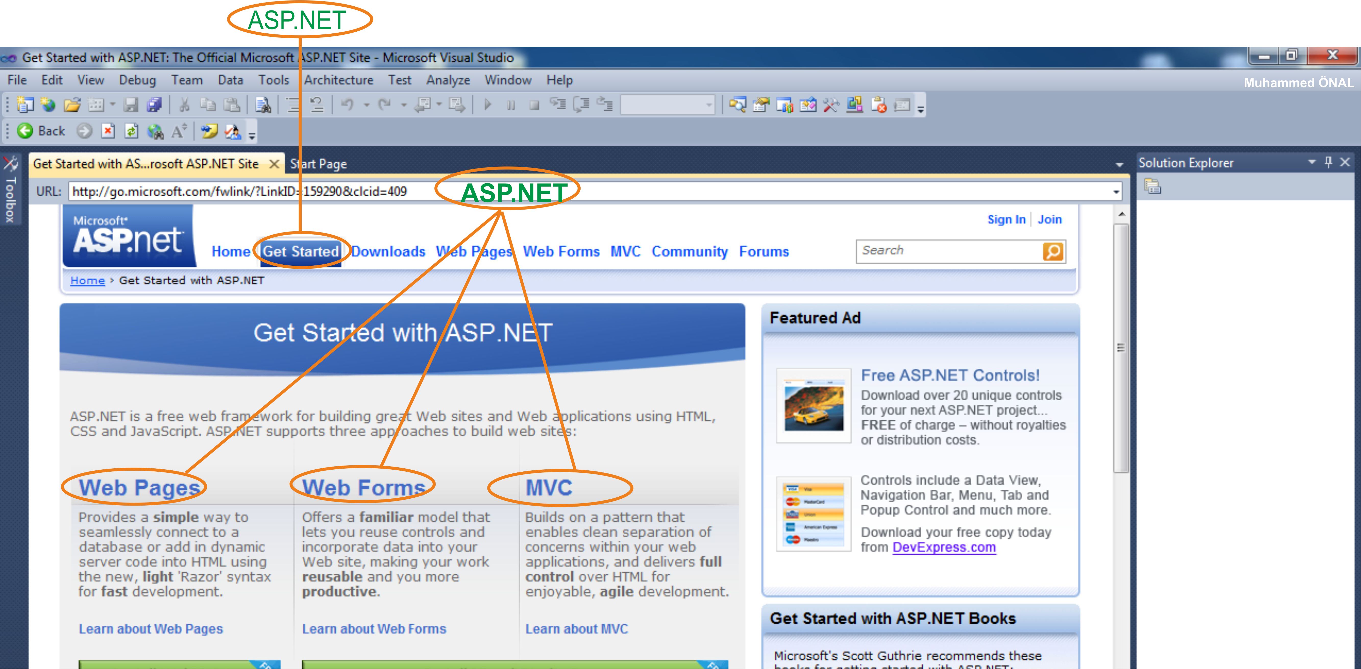Viewport: 1361px width, 669px height.
Task: Click the Solution Explorer Properties icon
Action: pyautogui.click(x=1152, y=186)
